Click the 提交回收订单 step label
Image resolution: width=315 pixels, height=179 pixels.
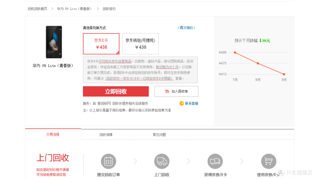click(108, 175)
